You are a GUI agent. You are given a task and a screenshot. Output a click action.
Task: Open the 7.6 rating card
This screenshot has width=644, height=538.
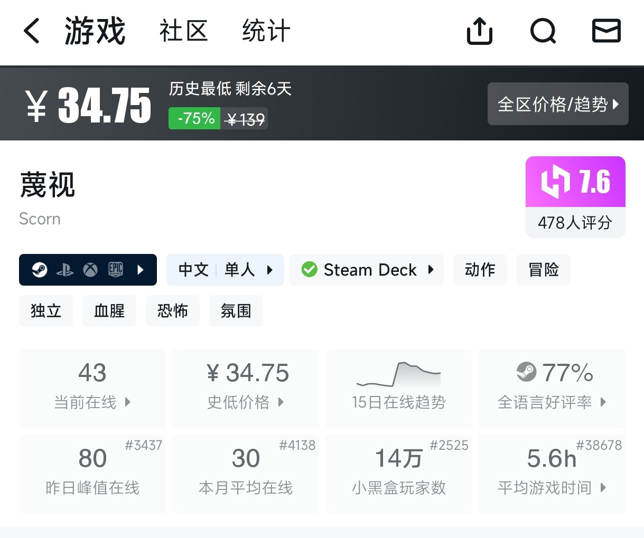pyautogui.click(x=575, y=197)
